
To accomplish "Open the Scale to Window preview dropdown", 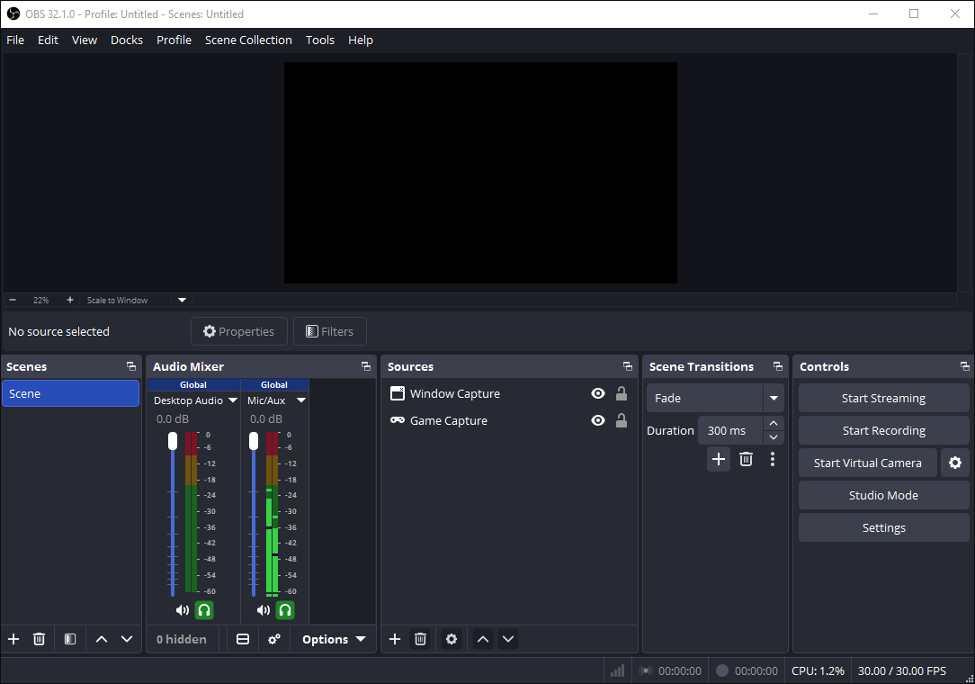I will pyautogui.click(x=181, y=300).
